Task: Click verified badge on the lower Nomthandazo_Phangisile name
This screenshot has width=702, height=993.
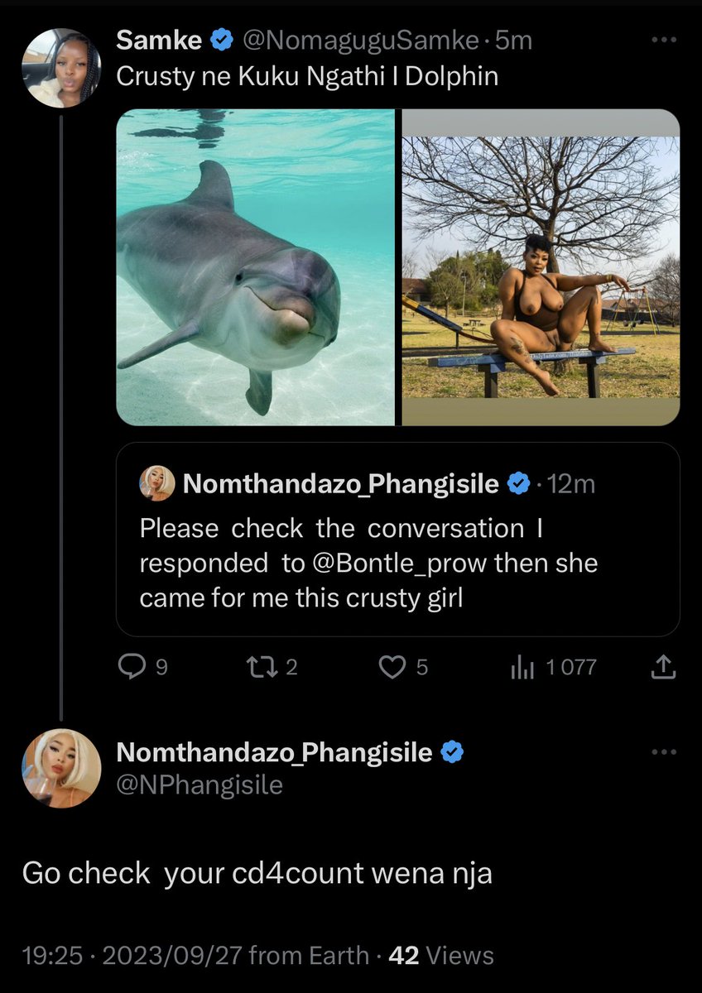Action: click(451, 752)
